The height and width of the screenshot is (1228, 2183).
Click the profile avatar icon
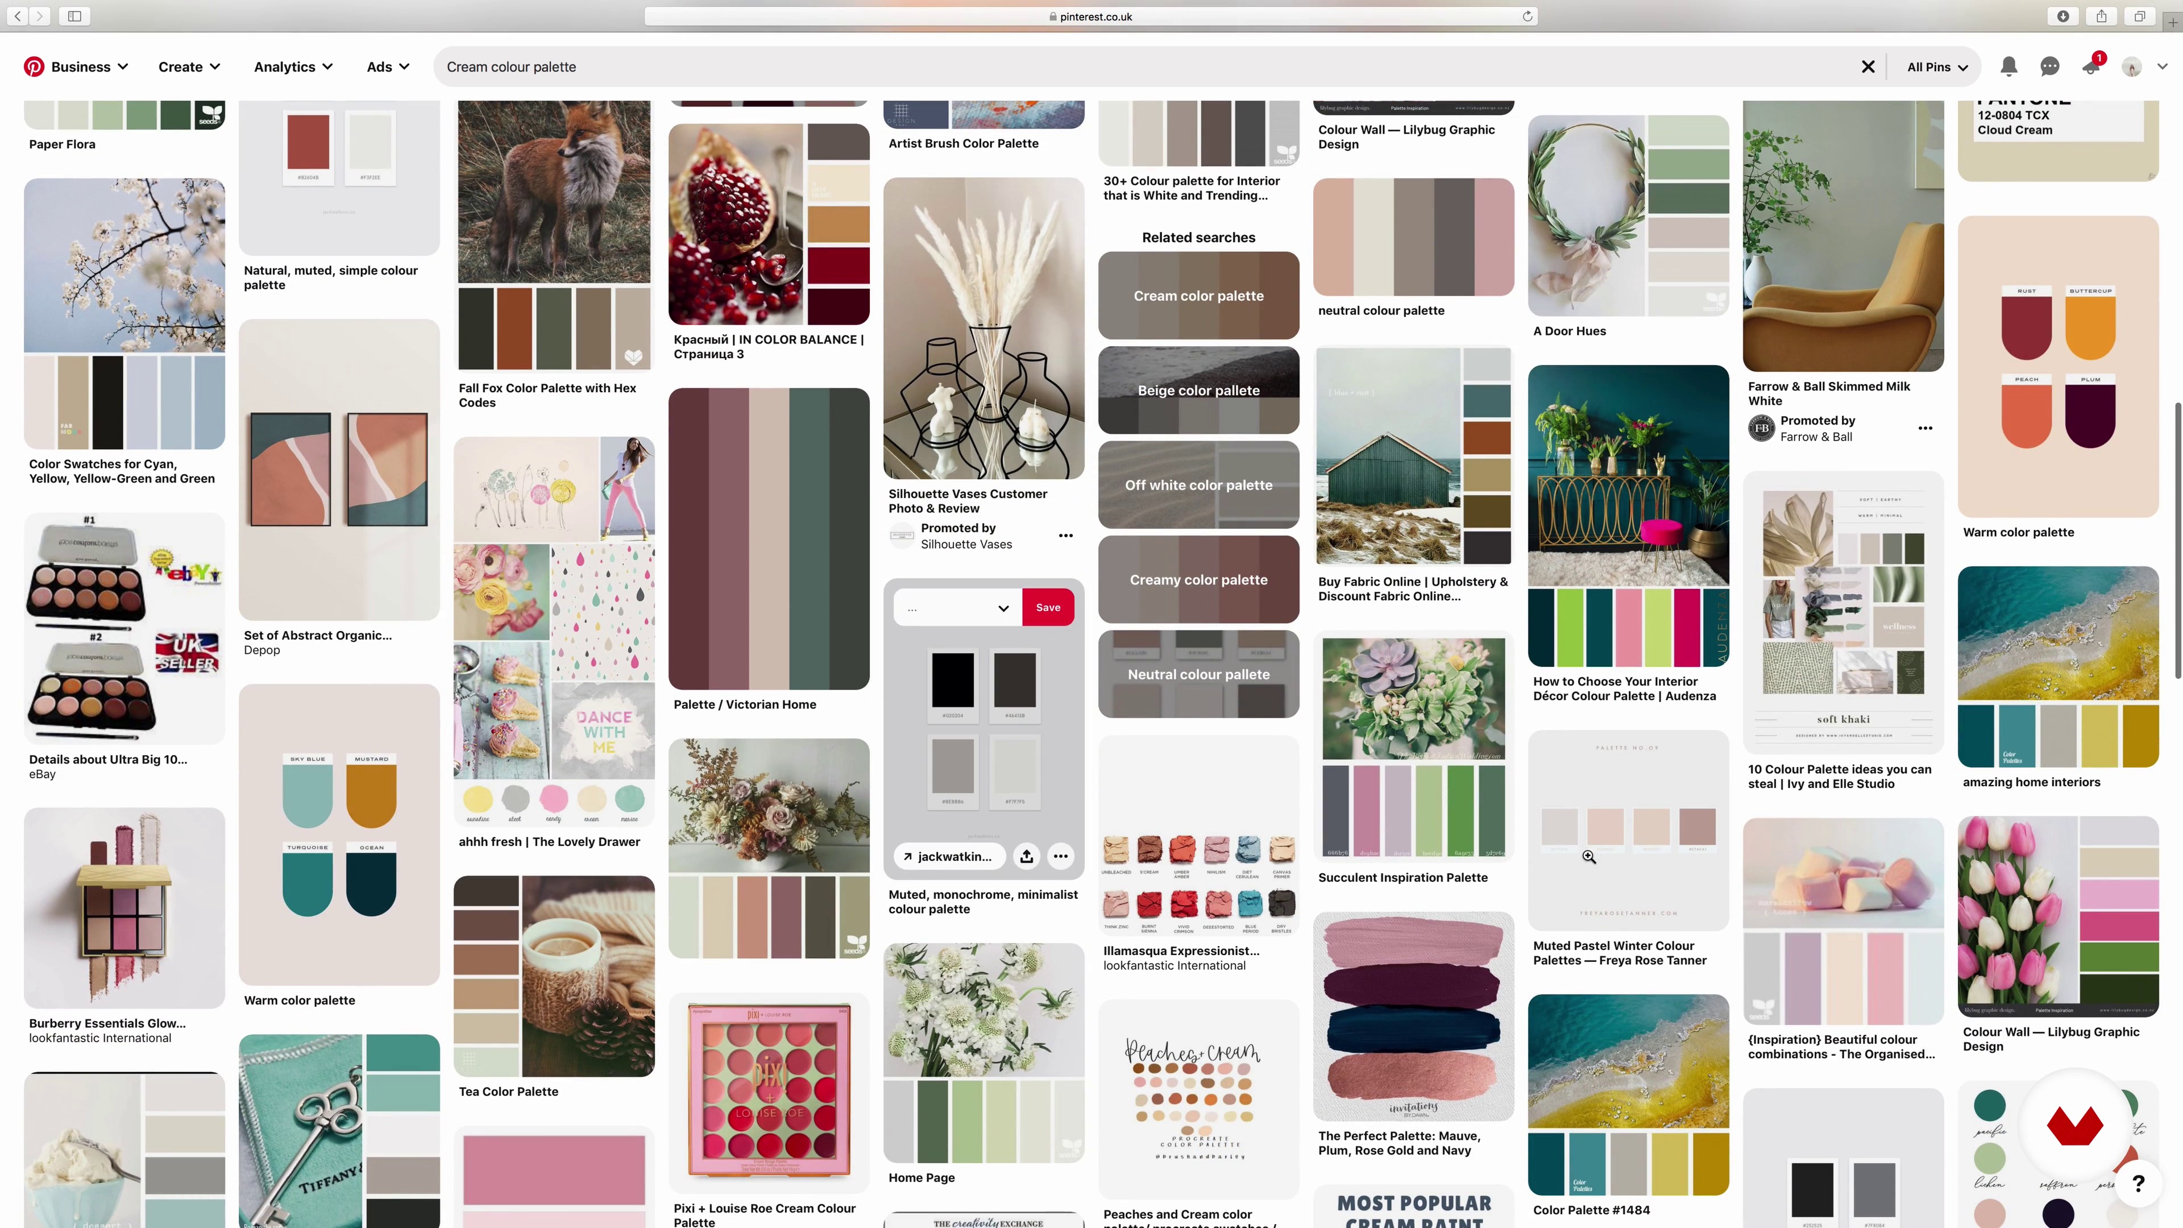[2132, 67]
